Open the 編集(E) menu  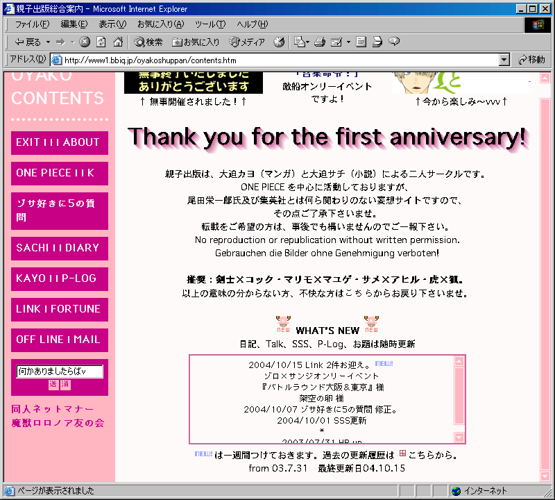[74, 24]
